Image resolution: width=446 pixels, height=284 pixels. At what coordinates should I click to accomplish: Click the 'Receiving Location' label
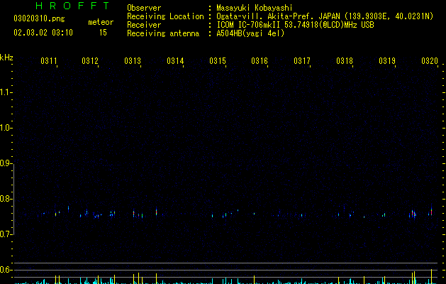click(165, 16)
